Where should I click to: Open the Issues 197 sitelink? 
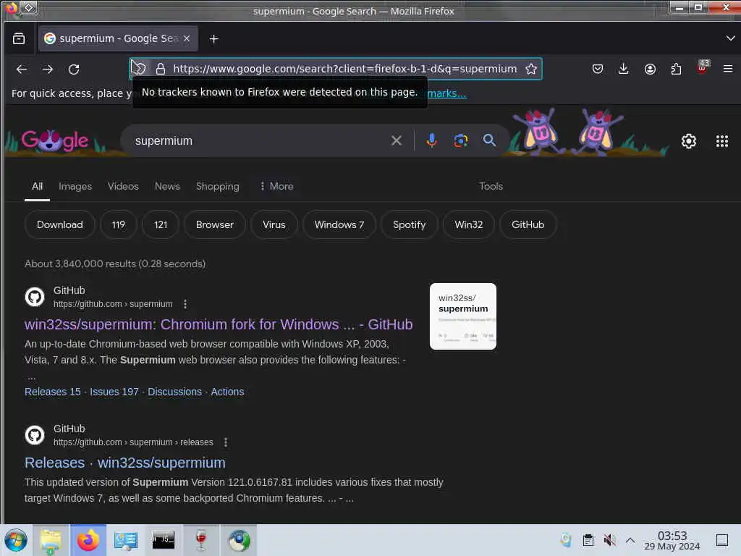click(114, 392)
